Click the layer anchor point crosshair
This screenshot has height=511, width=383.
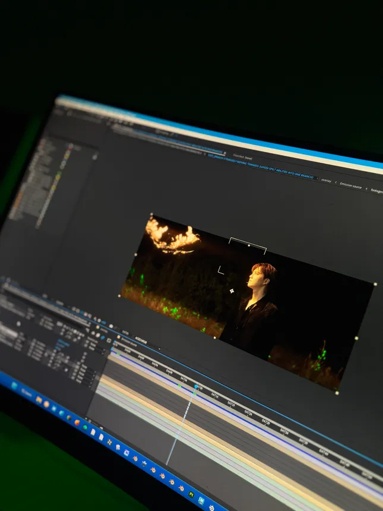pyautogui.click(x=232, y=291)
